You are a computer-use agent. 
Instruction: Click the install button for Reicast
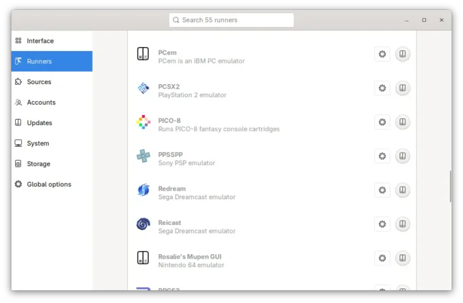pos(402,224)
